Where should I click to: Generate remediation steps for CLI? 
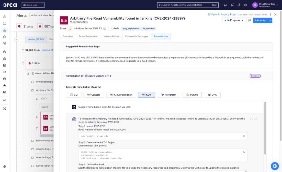click(74, 95)
